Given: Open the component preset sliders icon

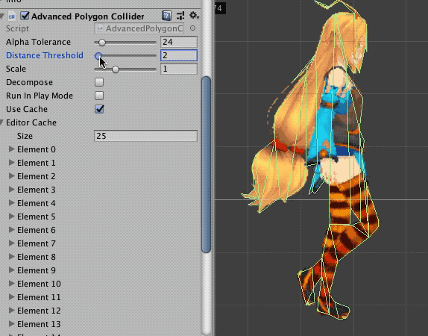Looking at the screenshot, I should tap(180, 16).
